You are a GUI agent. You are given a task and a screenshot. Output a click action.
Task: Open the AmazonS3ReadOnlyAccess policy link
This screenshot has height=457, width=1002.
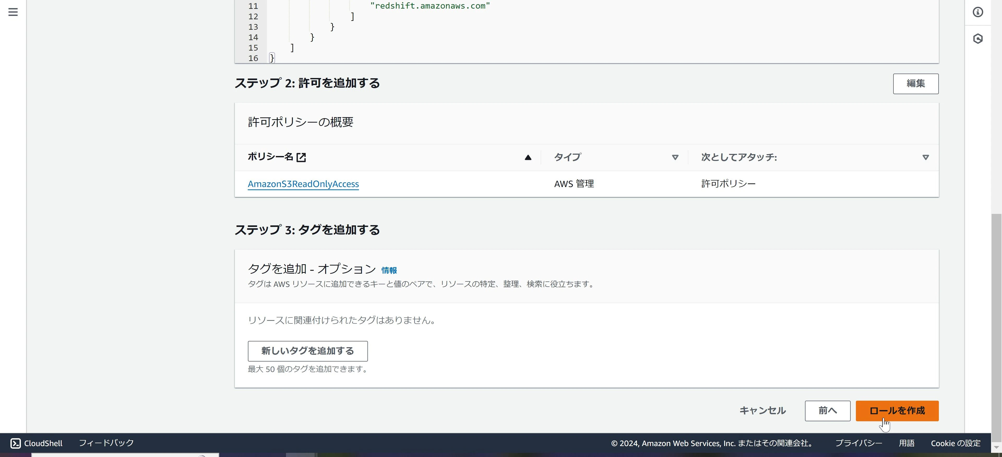click(303, 184)
